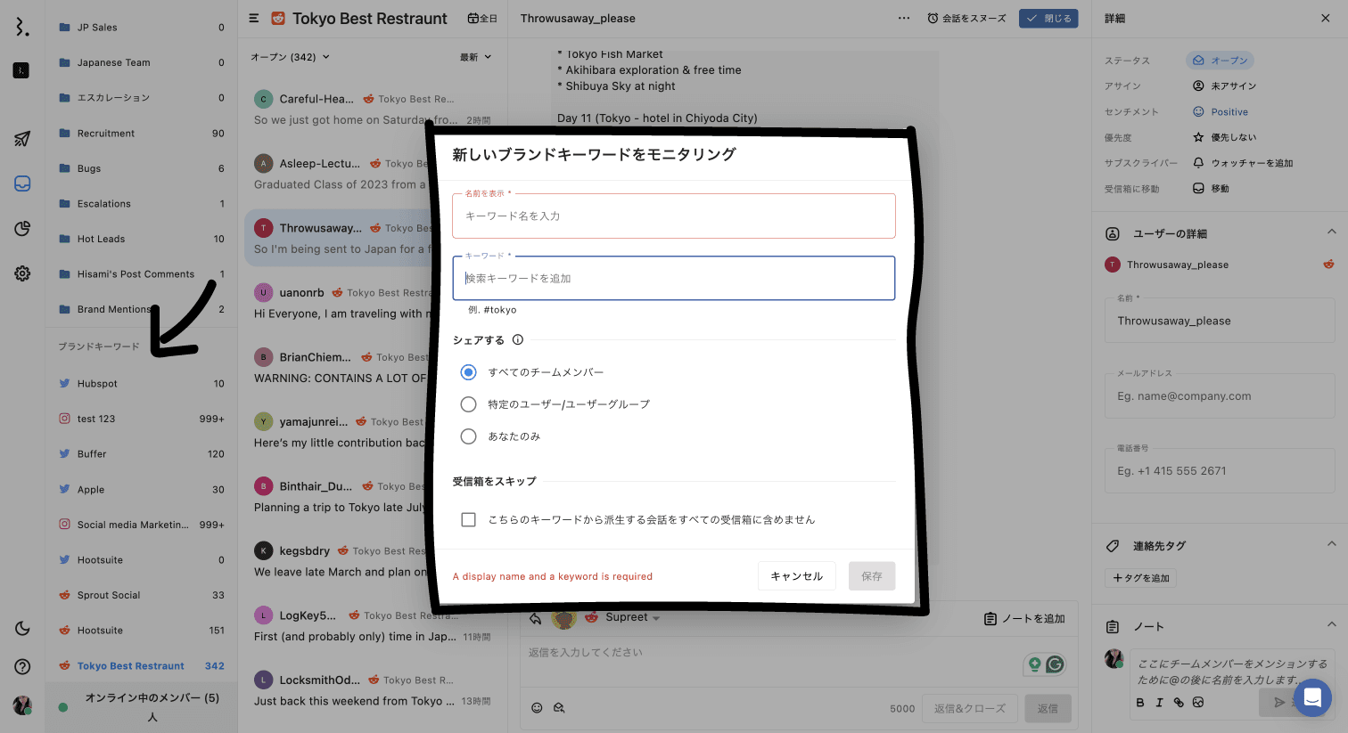The image size is (1348, 733).
Task: Select 特定のユーザー/ユーザーグループ radio option
Action: (468, 404)
